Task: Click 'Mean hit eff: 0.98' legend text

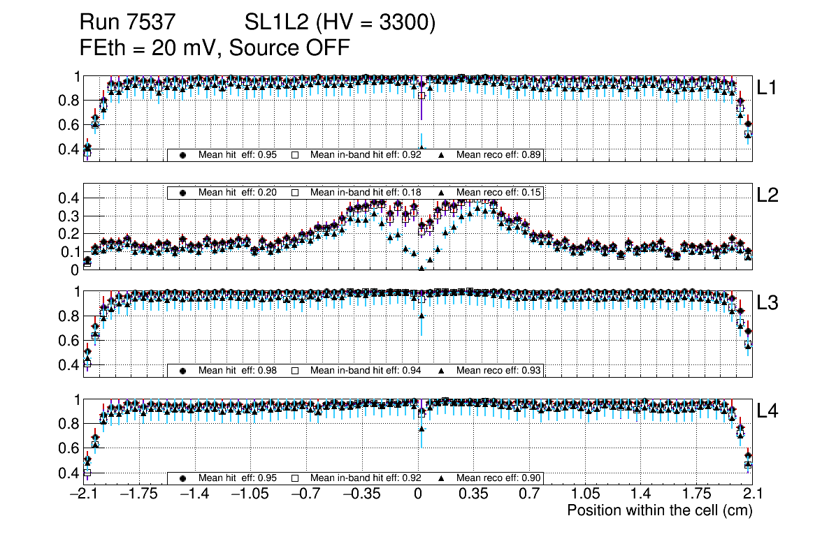Action: click(238, 370)
